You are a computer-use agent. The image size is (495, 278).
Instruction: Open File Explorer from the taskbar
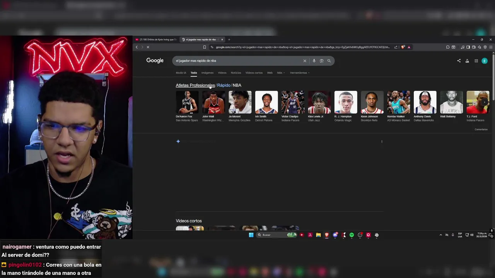pyautogui.click(x=318, y=235)
